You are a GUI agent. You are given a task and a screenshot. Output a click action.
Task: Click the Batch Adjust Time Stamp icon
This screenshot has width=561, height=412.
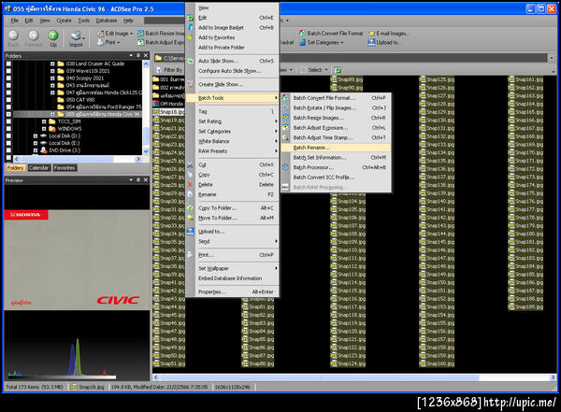click(285, 137)
